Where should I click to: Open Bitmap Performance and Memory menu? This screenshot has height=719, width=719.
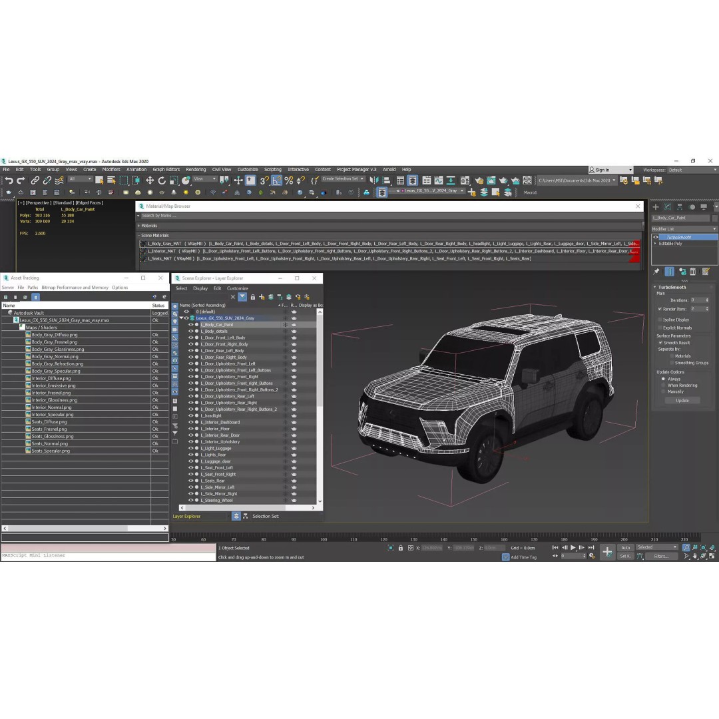point(75,288)
